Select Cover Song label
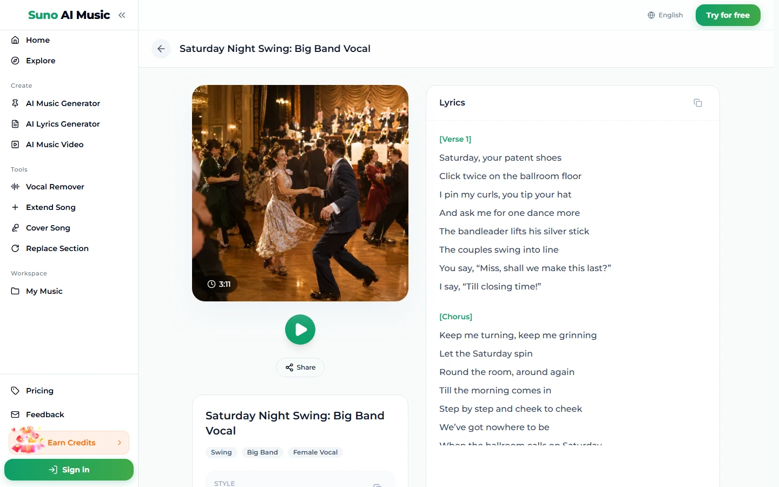The image size is (779, 487). point(48,228)
